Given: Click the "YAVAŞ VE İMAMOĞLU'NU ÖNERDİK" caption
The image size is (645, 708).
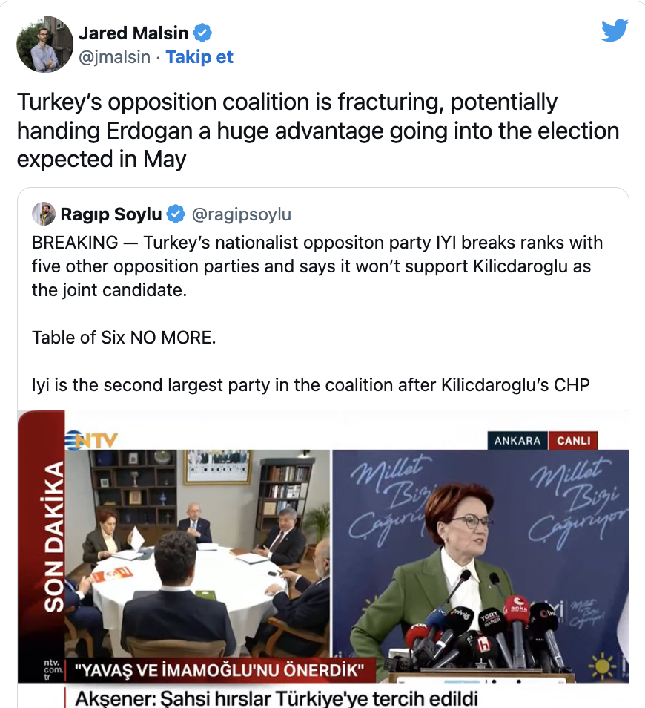Looking at the screenshot, I should click(219, 672).
